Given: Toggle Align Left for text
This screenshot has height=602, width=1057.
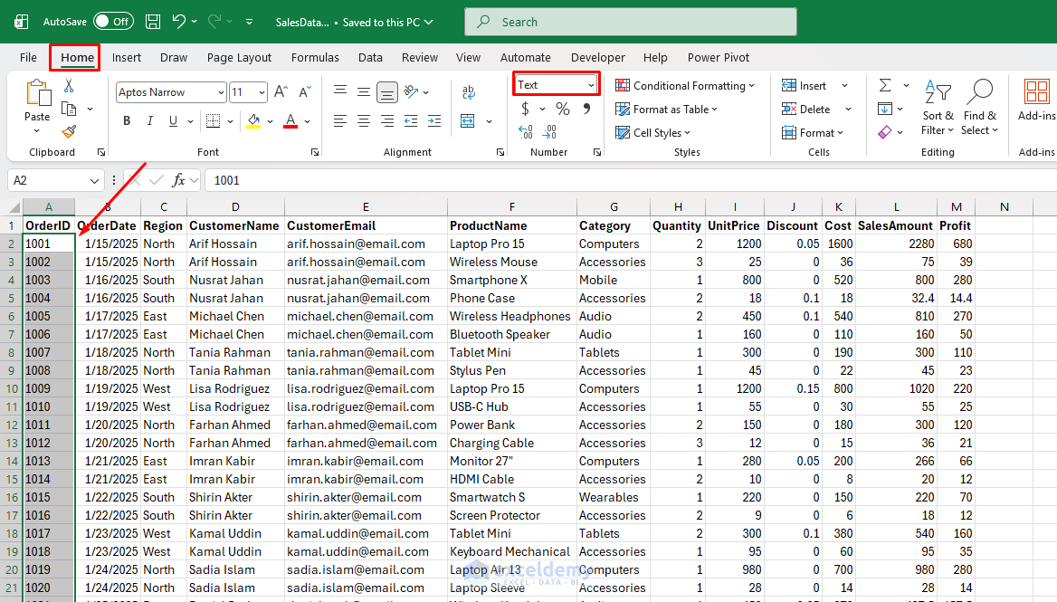Looking at the screenshot, I should pos(340,121).
